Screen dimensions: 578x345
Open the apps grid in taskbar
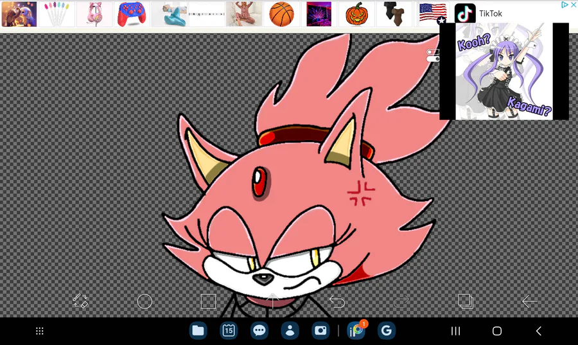pyautogui.click(x=39, y=331)
